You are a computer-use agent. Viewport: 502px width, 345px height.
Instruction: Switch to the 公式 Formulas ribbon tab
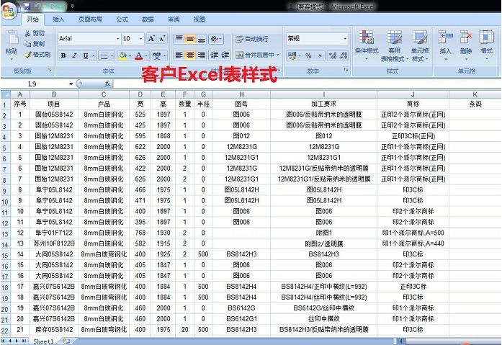122,19
